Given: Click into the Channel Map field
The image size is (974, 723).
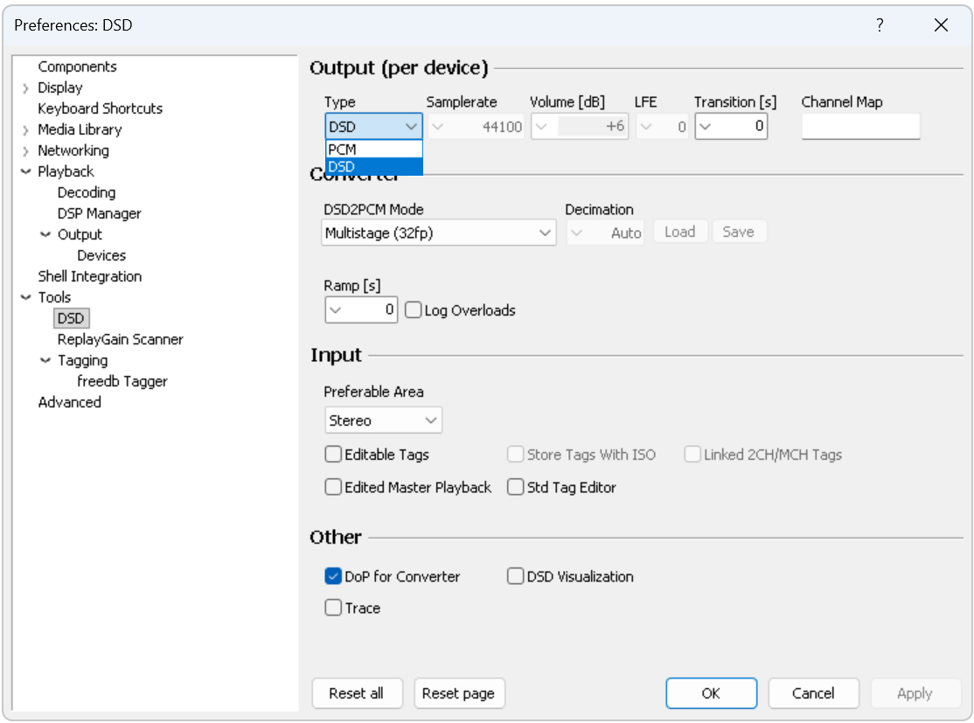Looking at the screenshot, I should click(x=860, y=127).
